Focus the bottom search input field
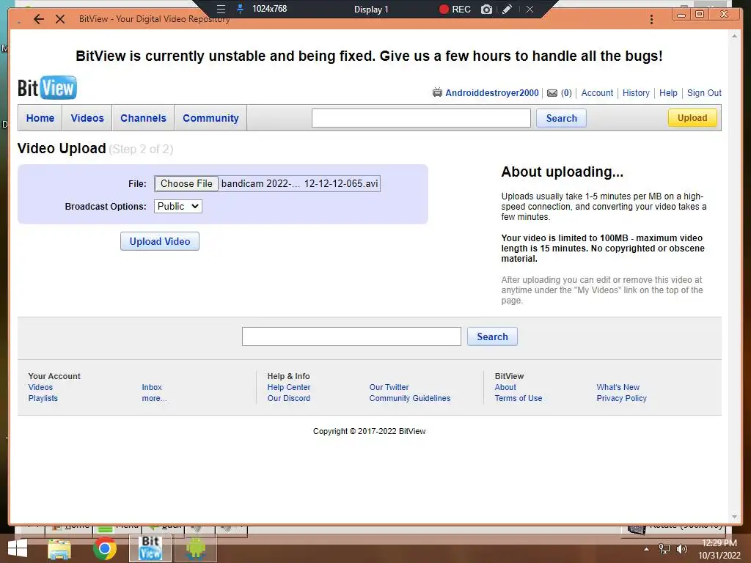This screenshot has width=751, height=563. [x=351, y=336]
